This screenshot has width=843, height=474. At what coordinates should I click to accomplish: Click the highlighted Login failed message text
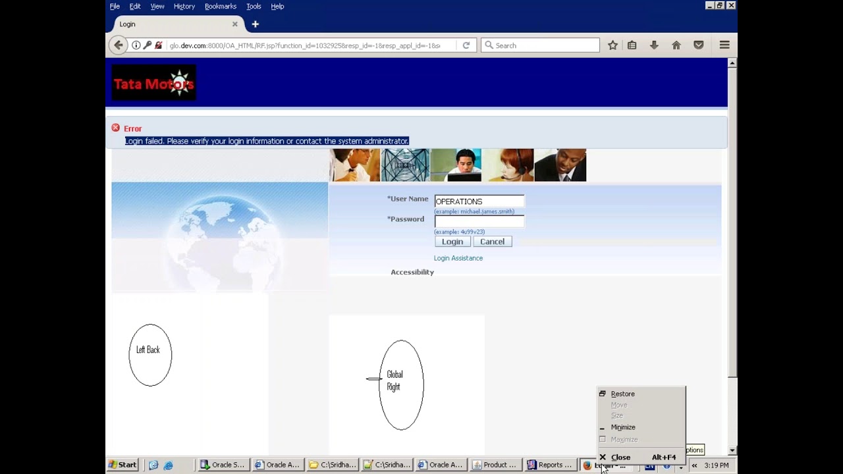[267, 141]
